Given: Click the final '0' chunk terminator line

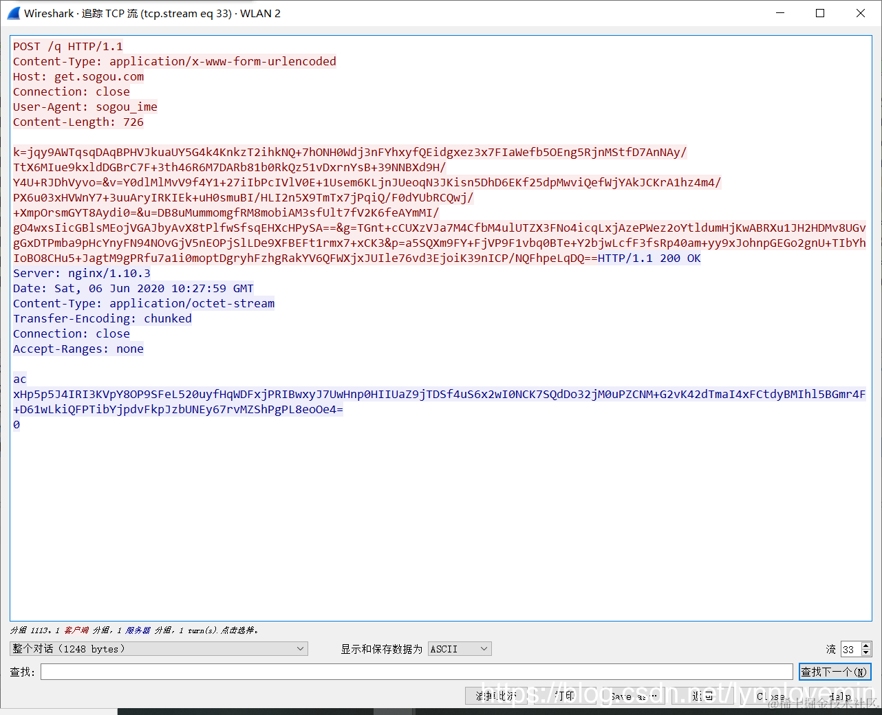Looking at the screenshot, I should click(17, 425).
